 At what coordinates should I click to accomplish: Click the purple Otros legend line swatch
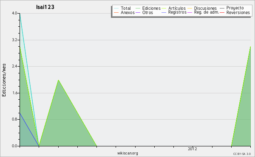[x=138, y=12]
